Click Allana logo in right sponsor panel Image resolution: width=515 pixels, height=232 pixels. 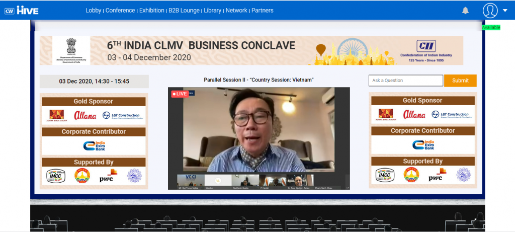pos(414,115)
